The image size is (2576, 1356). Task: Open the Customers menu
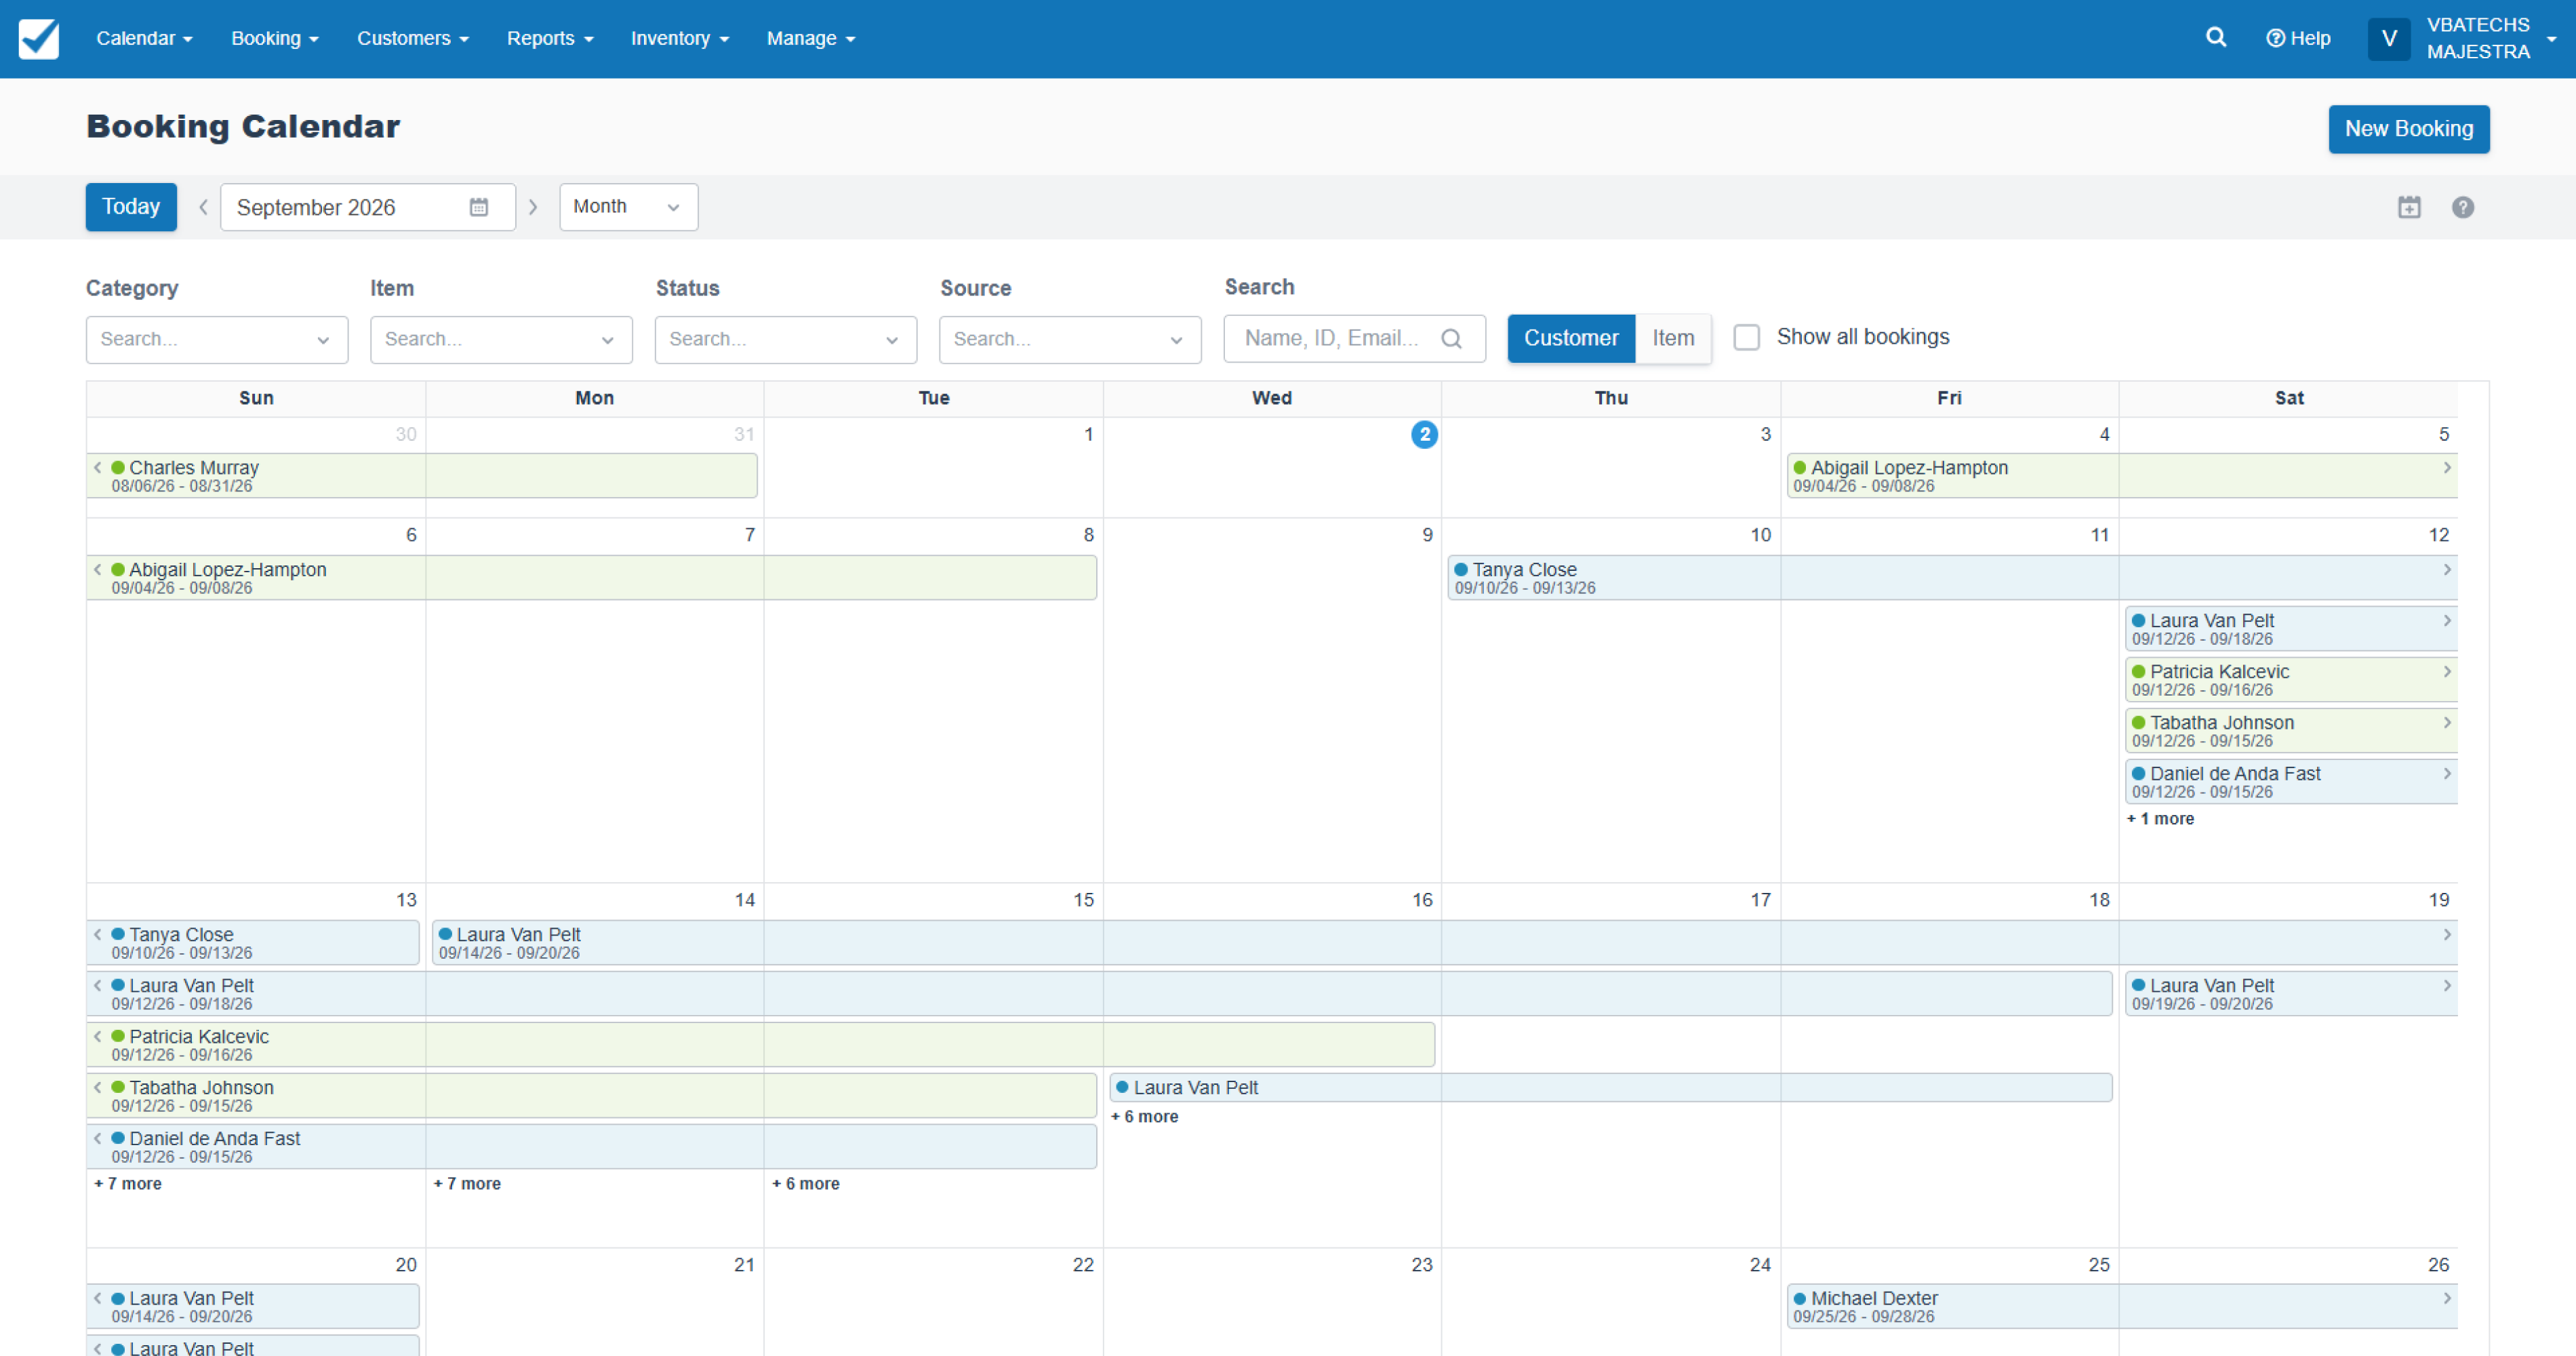click(412, 38)
